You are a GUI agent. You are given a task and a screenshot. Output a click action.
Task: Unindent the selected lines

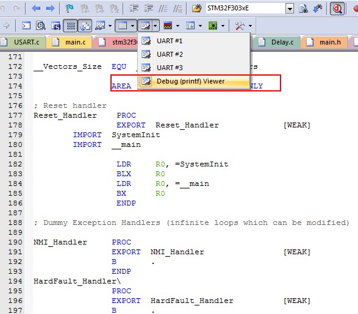tap(148, 9)
